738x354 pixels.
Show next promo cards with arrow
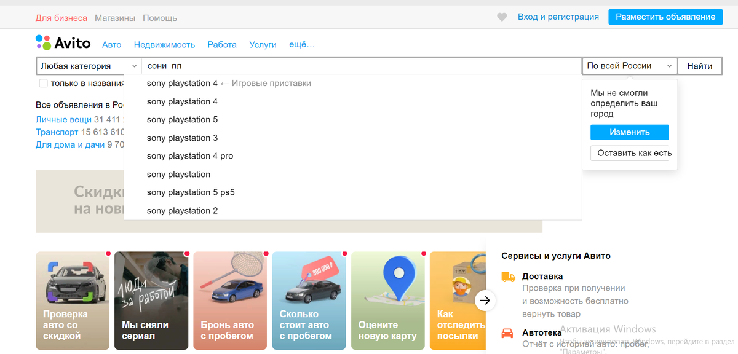[x=485, y=300]
